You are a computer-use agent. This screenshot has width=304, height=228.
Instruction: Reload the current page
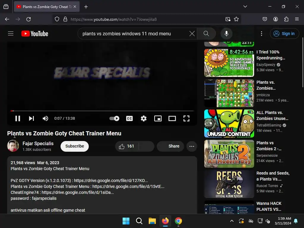click(x=28, y=19)
